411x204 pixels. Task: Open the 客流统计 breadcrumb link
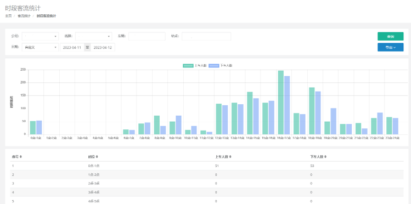24,16
